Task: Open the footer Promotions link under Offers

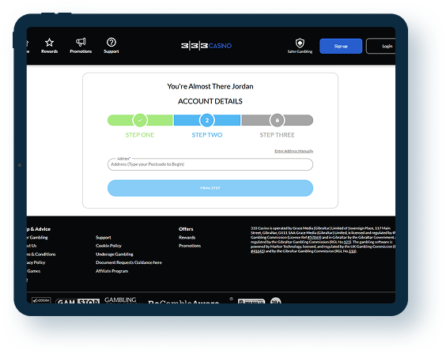Action: point(190,246)
